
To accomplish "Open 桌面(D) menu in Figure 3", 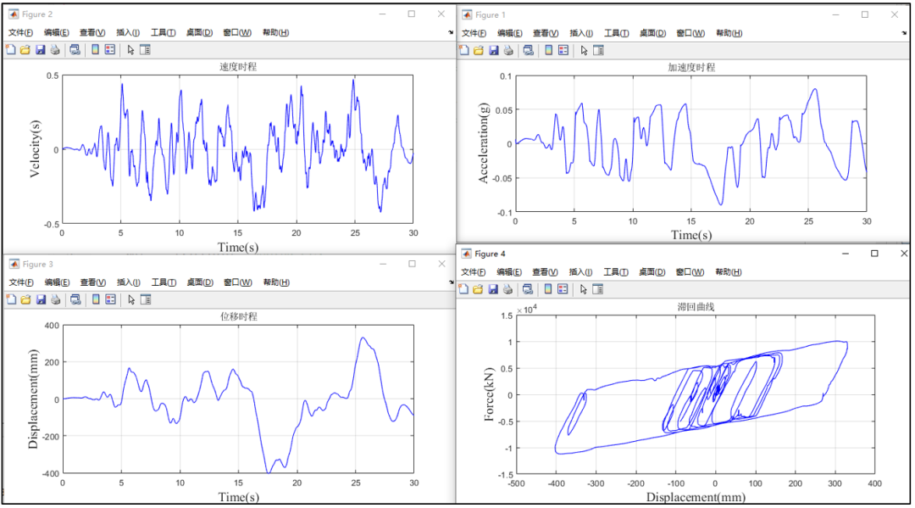I will tap(200, 282).
